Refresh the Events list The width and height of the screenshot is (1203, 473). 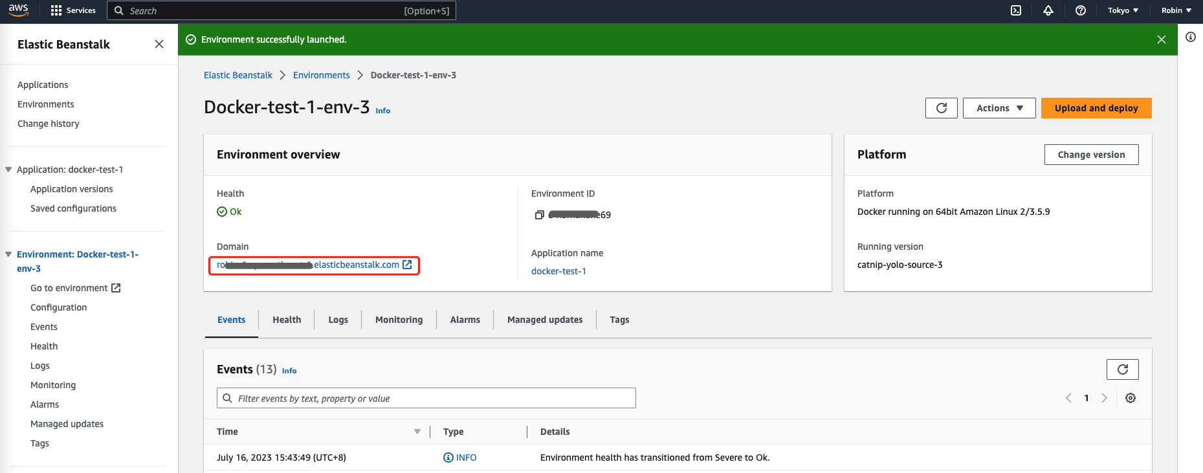[1122, 369]
